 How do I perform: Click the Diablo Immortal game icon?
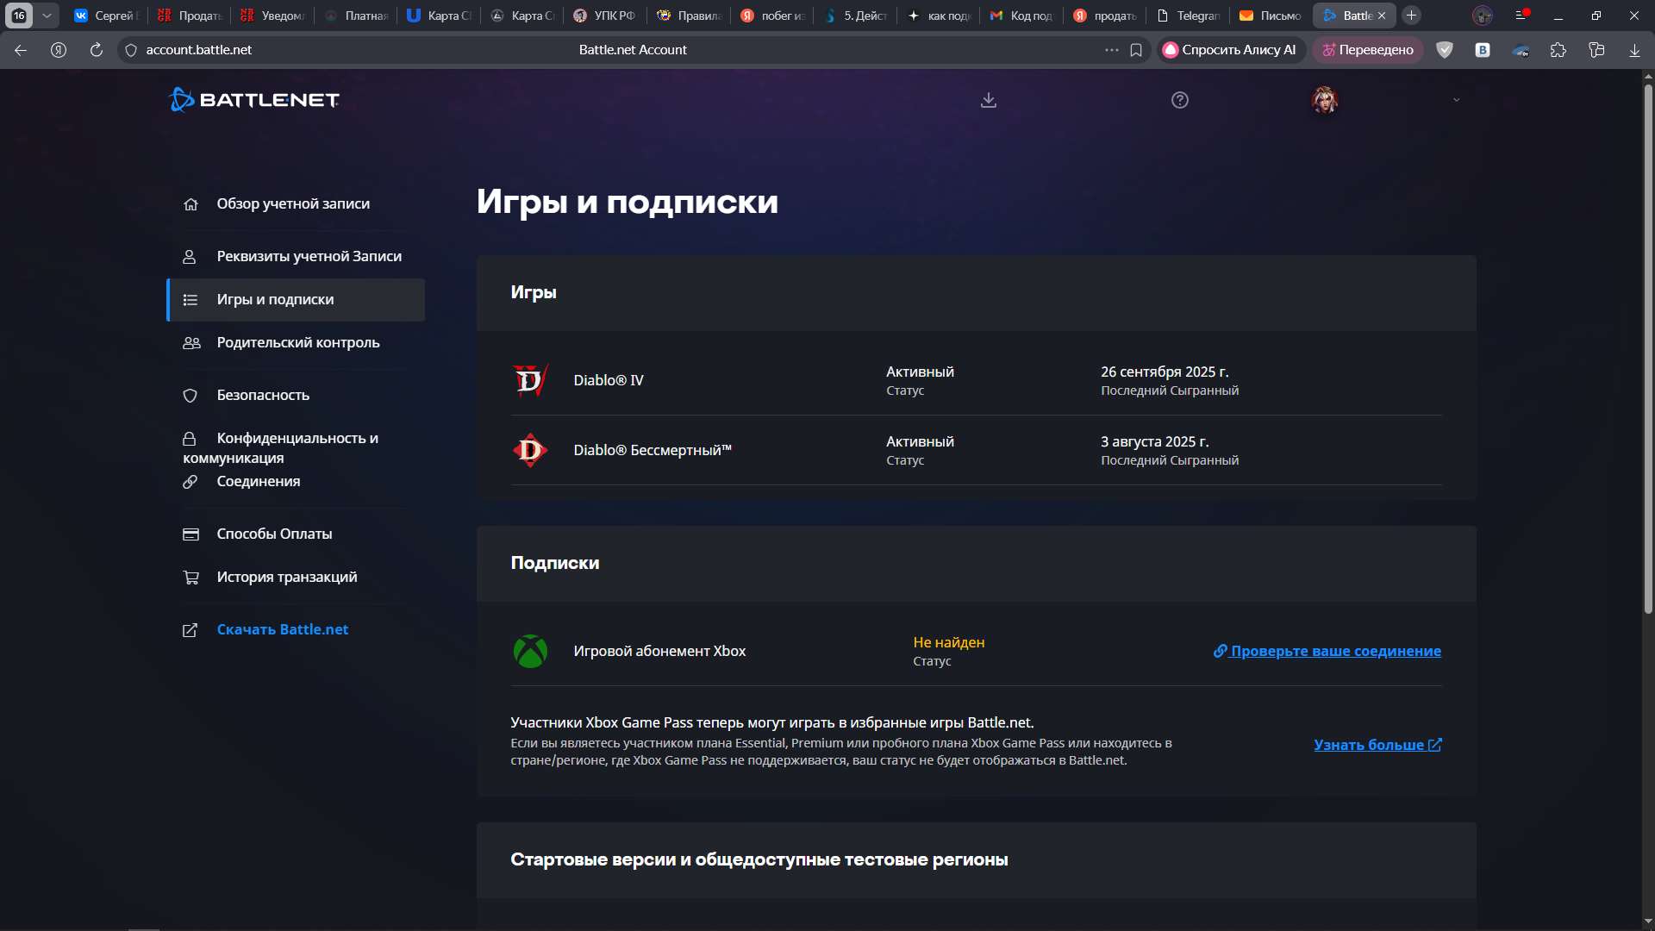(531, 449)
